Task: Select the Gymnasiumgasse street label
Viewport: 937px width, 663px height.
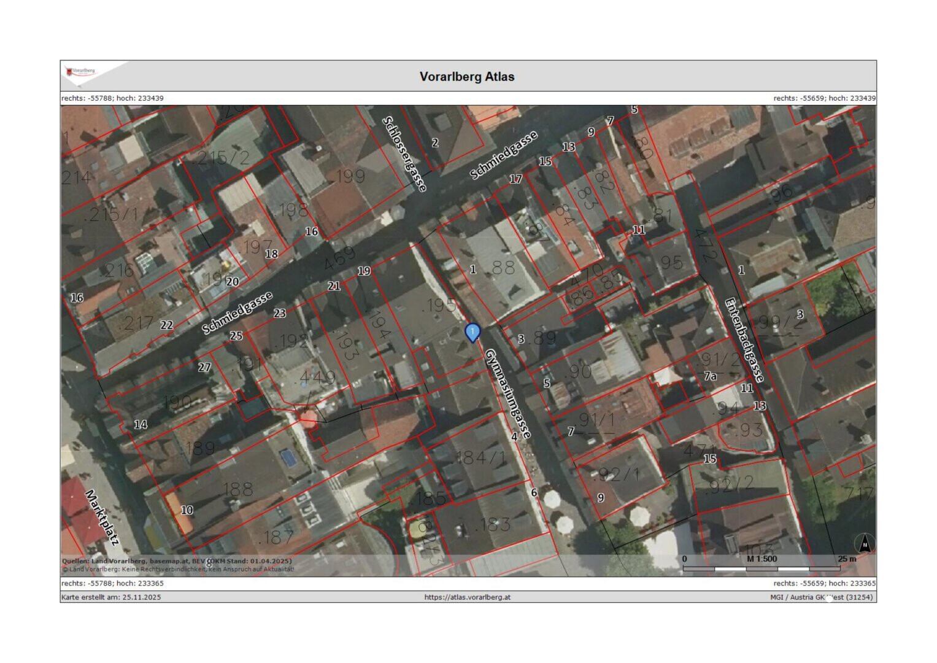Action: point(507,394)
